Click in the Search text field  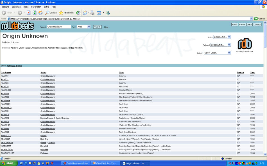[x=59, y=27]
